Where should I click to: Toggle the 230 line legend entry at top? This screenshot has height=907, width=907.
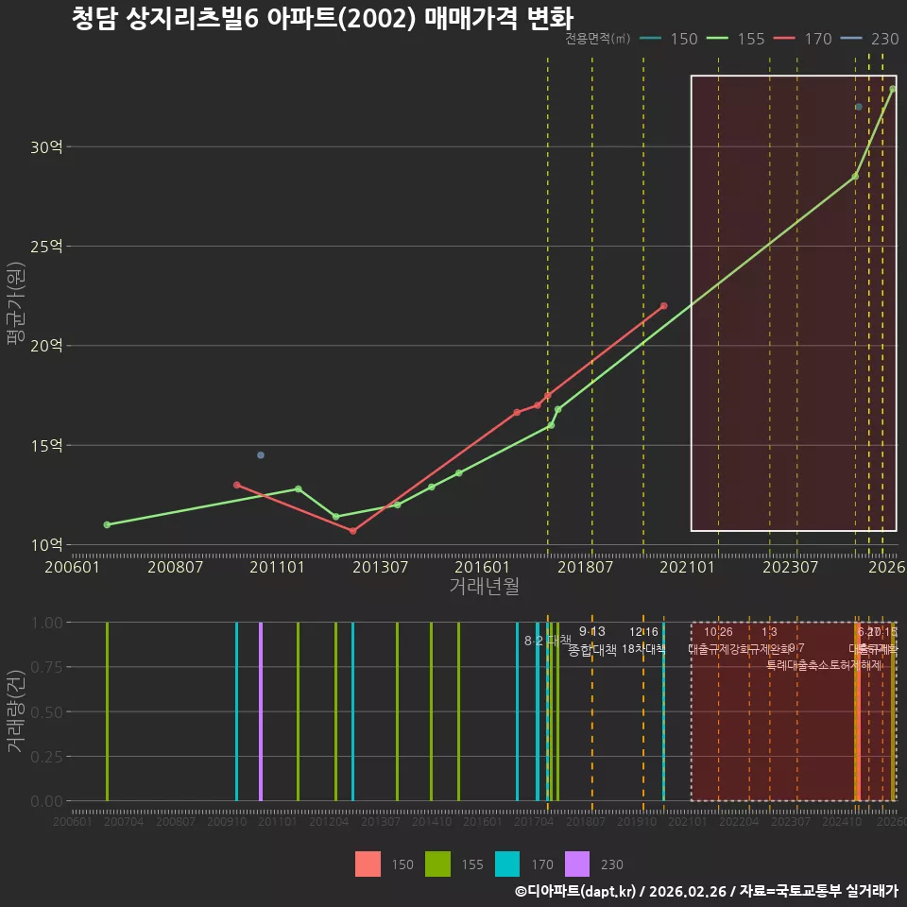pos(870,39)
